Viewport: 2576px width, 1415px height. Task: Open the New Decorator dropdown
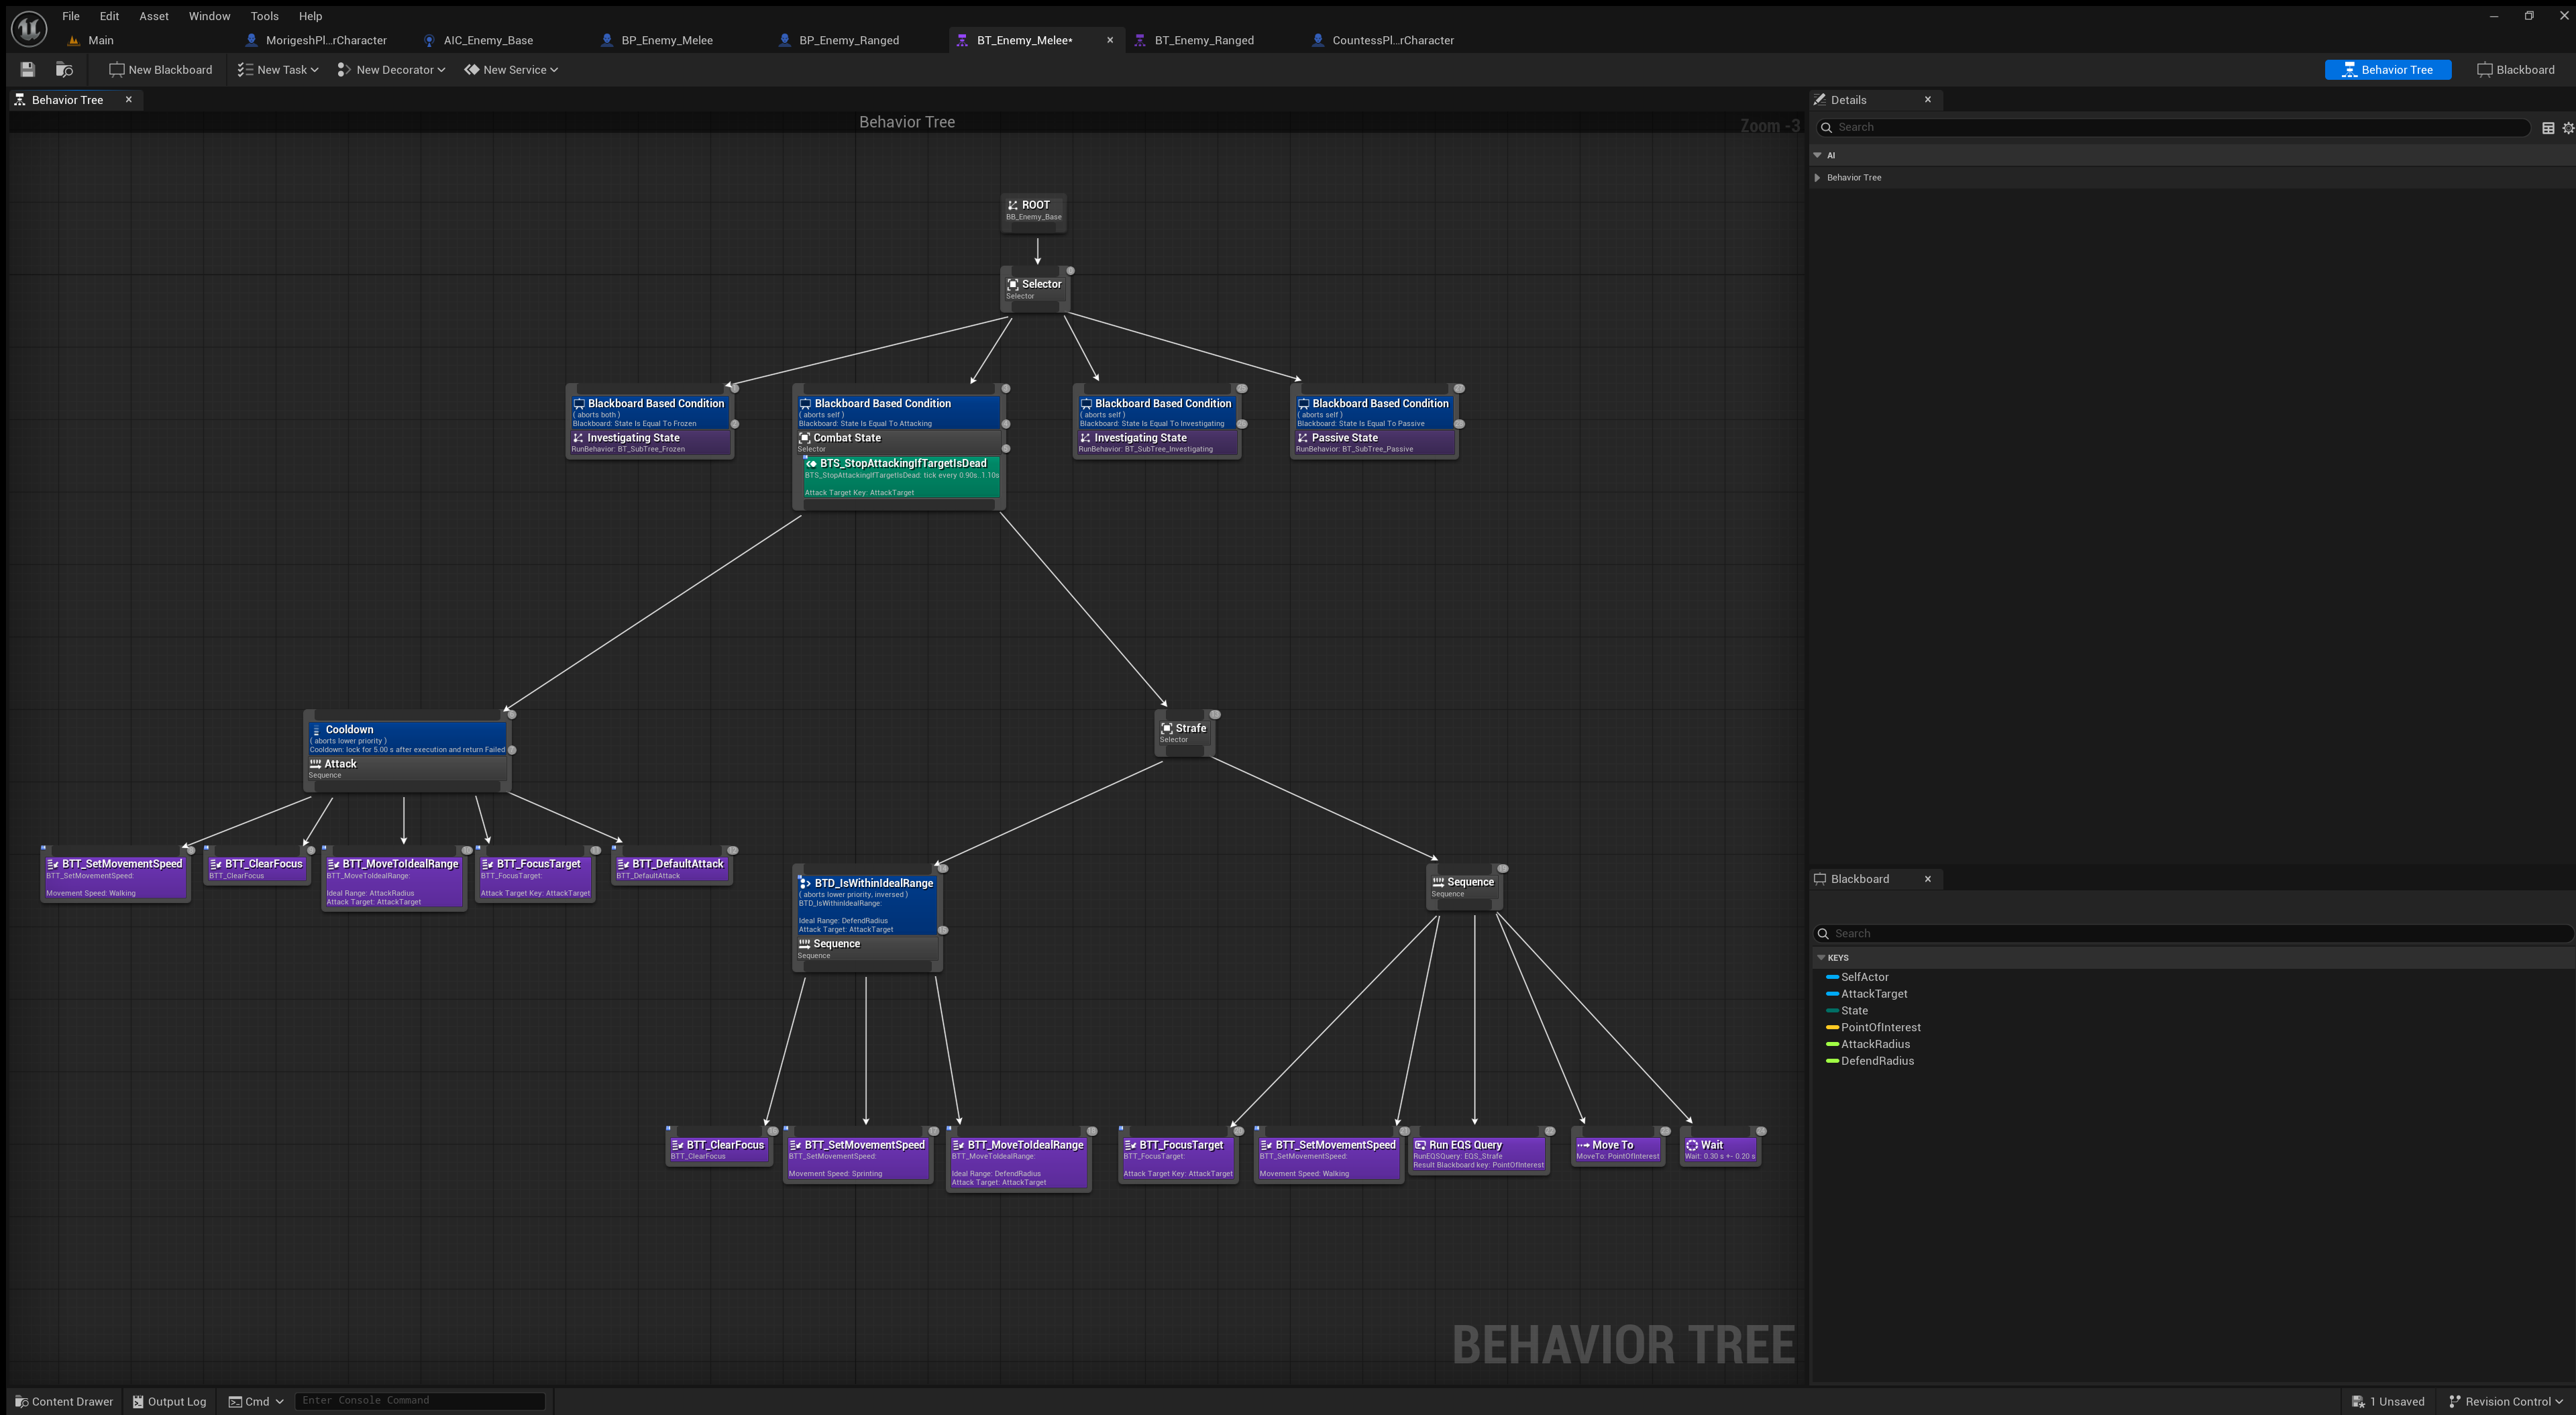(x=391, y=70)
